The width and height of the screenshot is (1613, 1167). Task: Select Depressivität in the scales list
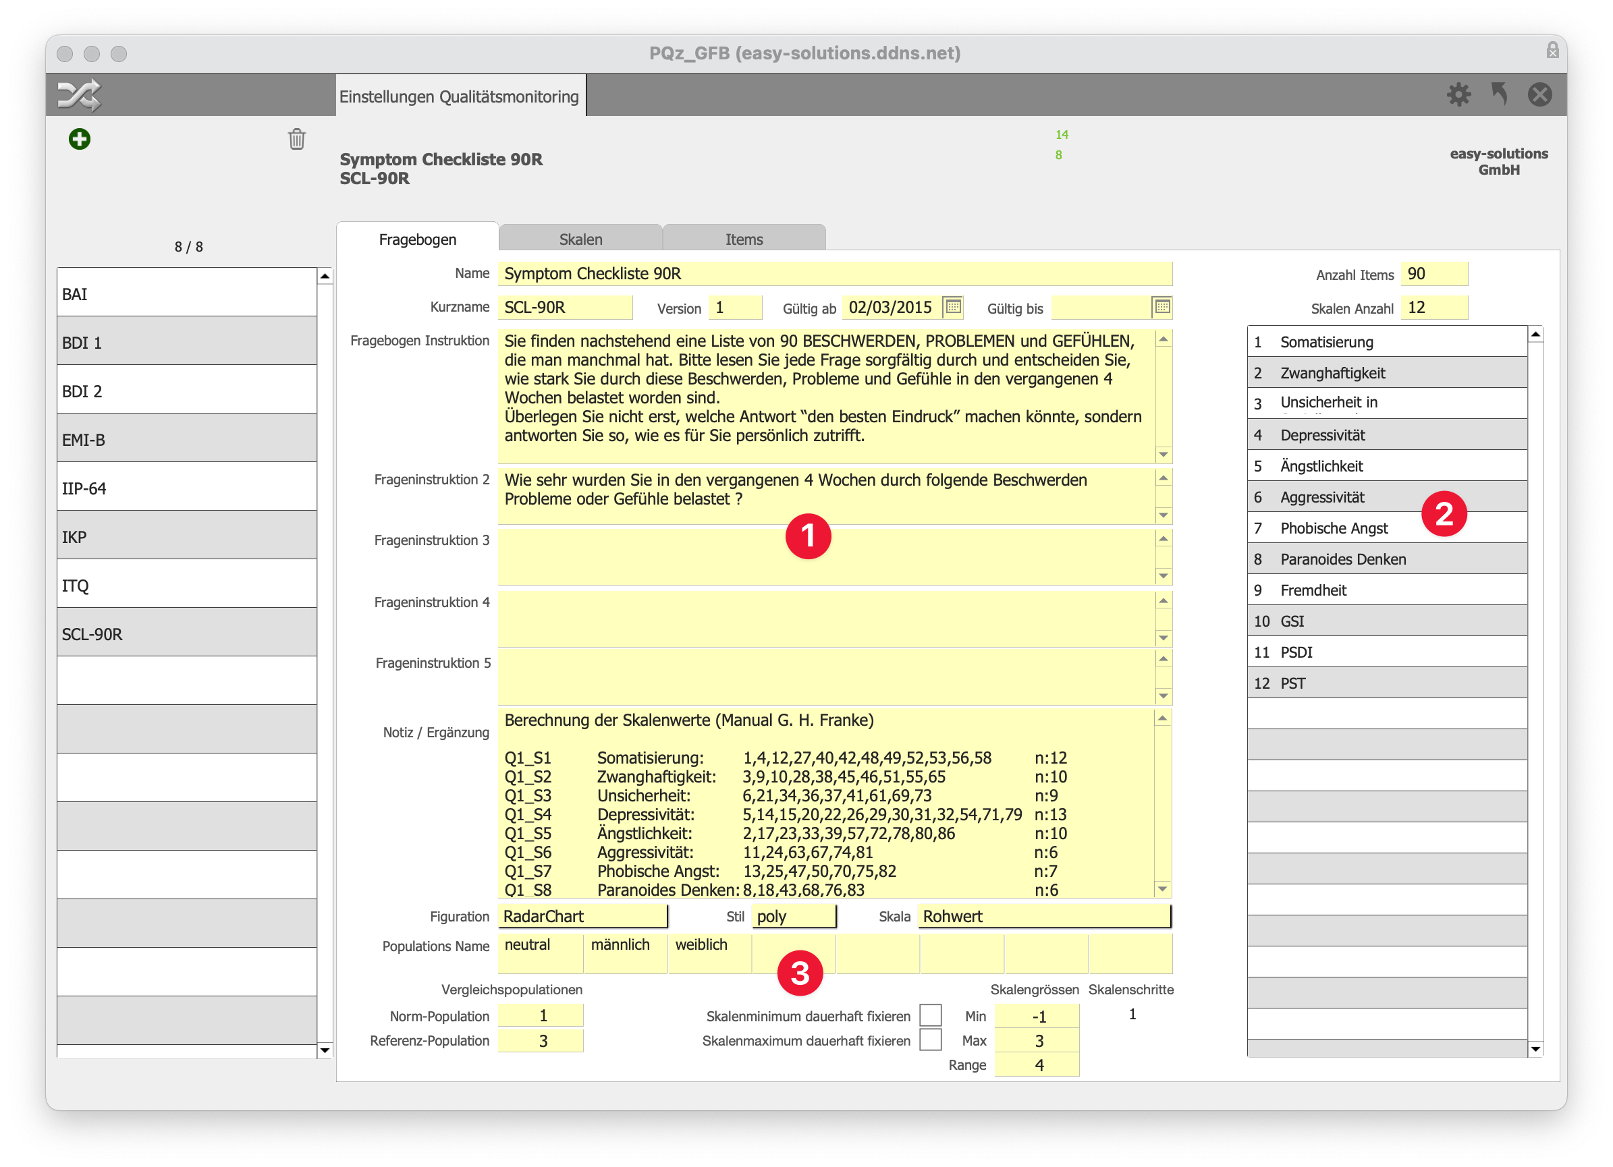pos(1387,434)
